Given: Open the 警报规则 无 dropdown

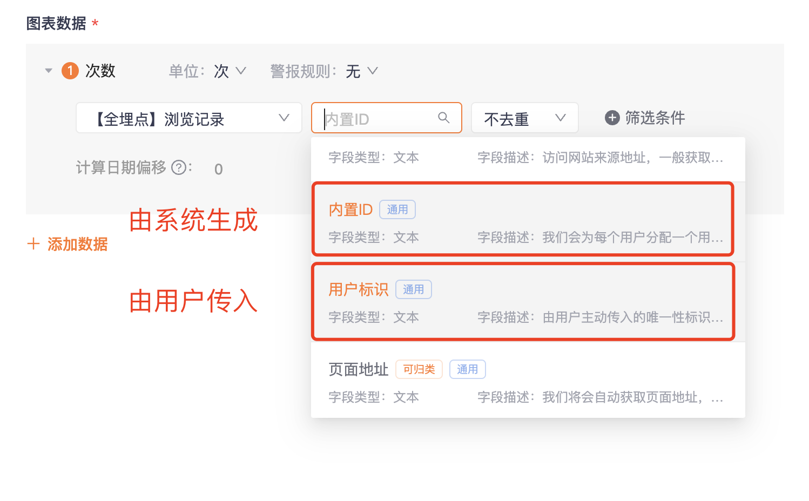Looking at the screenshot, I should click(361, 71).
